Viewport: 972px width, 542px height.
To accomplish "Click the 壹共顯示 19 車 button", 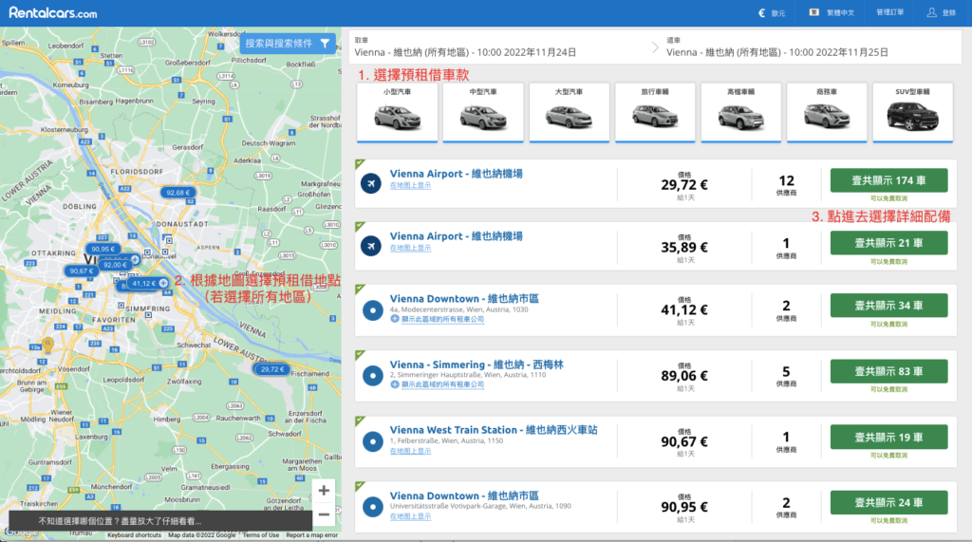I will click(888, 438).
